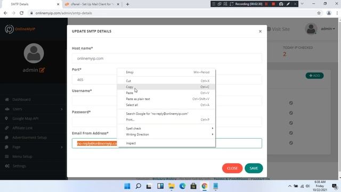Click the OnlineMyIP logo
341x192 pixels.
(x=20, y=29)
